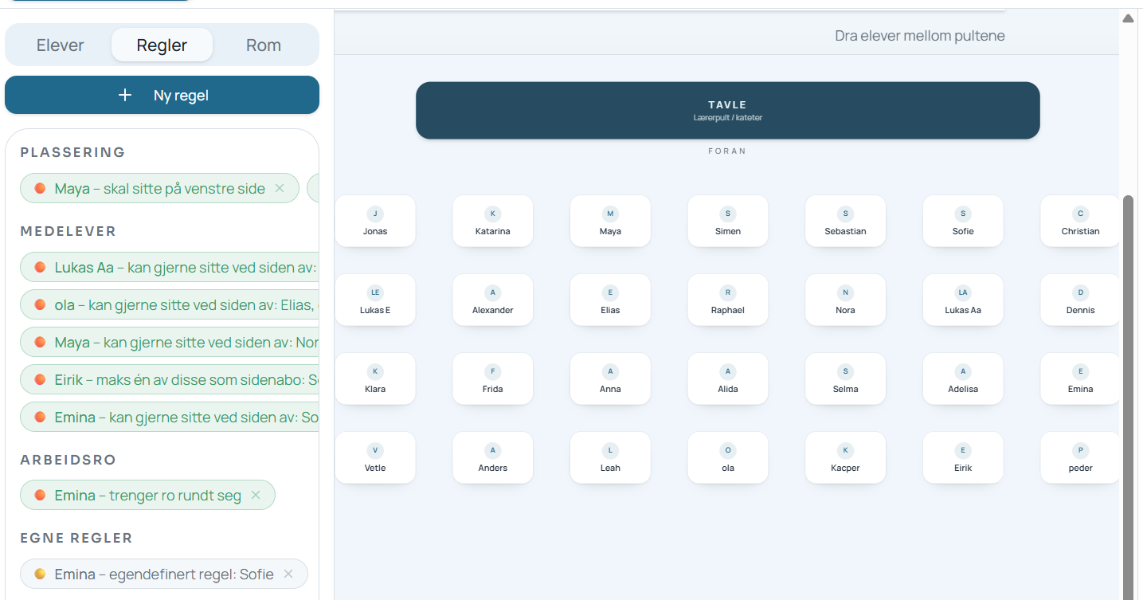Click the orange dot on Eirik rule
Viewport: 1143px width, 600px height.
(x=40, y=380)
